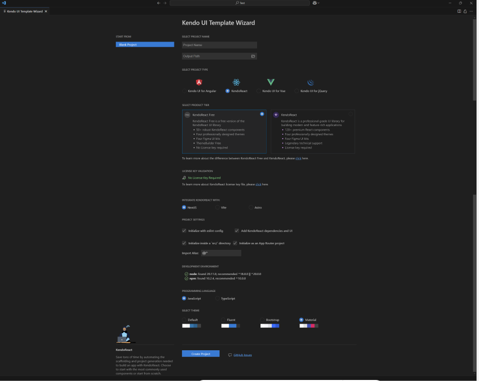Choose the TypeScript programming language option
The width and height of the screenshot is (479, 381).
[217, 298]
